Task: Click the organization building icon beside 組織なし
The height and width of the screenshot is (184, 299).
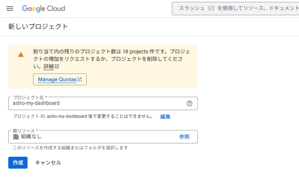Action: tap(16, 137)
